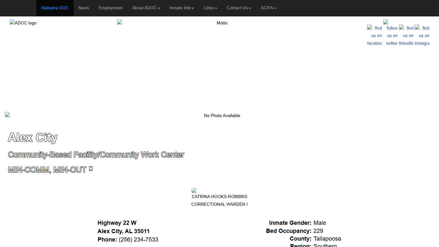Image resolution: width=439 pixels, height=247 pixels.
Task: Open the Facebook social link icon
Action: (374, 35)
